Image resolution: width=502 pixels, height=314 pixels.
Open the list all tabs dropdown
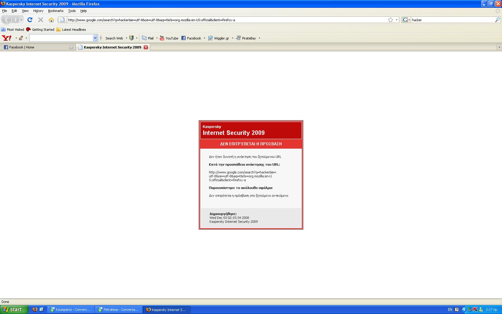[499, 47]
